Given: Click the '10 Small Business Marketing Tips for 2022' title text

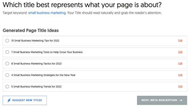Looking at the screenshot, I should pyautogui.click(x=35, y=41).
